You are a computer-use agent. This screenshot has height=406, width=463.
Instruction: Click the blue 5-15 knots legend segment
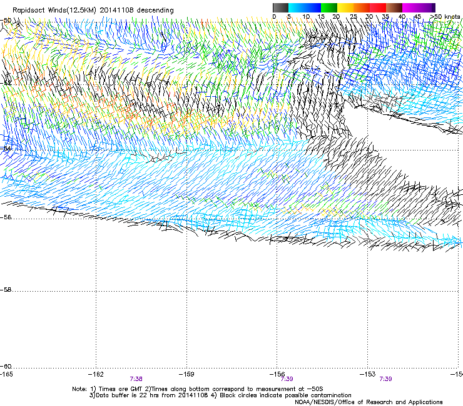(x=305, y=7)
